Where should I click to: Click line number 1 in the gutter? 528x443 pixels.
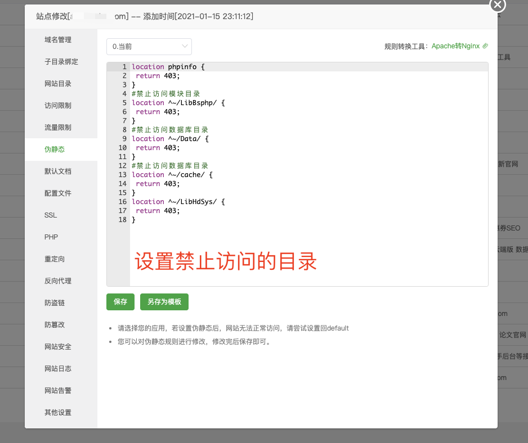pos(124,66)
